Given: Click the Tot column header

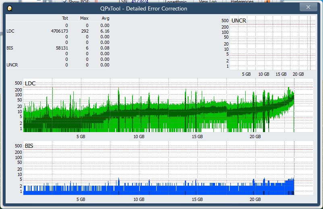Looking at the screenshot, I should pos(65,18).
